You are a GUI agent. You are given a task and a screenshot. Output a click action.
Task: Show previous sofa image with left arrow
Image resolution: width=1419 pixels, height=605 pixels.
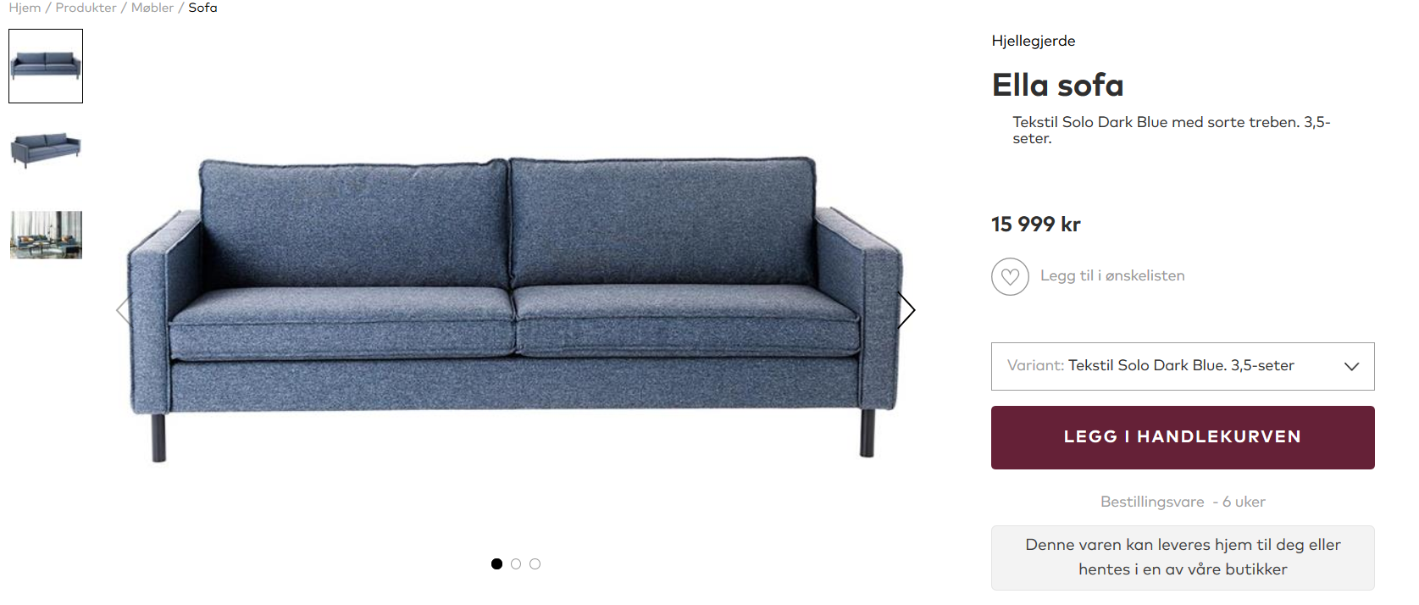(124, 310)
